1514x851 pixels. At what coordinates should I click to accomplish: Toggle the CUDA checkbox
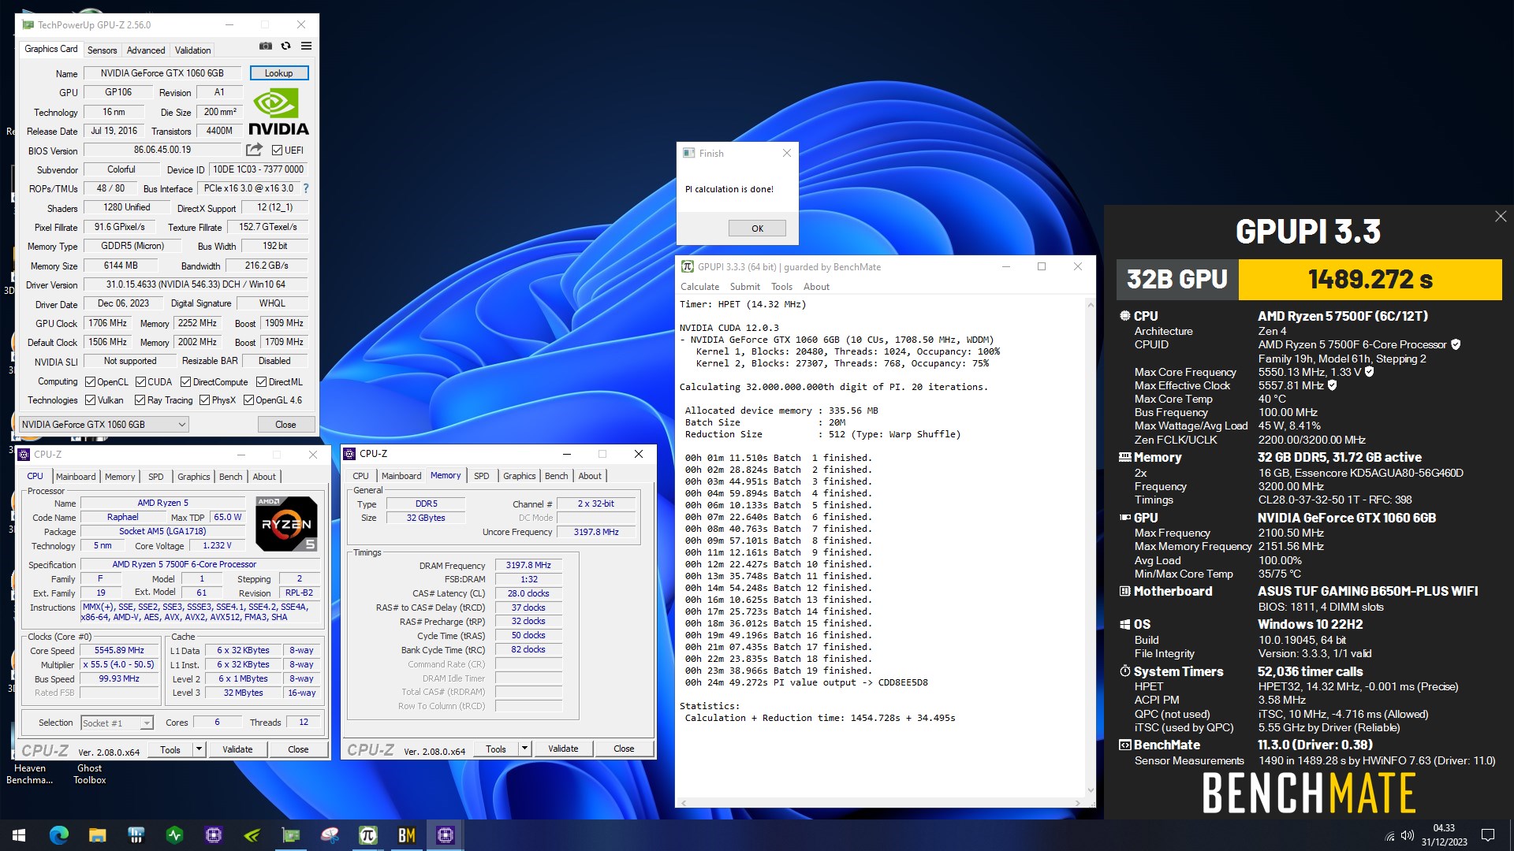click(140, 382)
